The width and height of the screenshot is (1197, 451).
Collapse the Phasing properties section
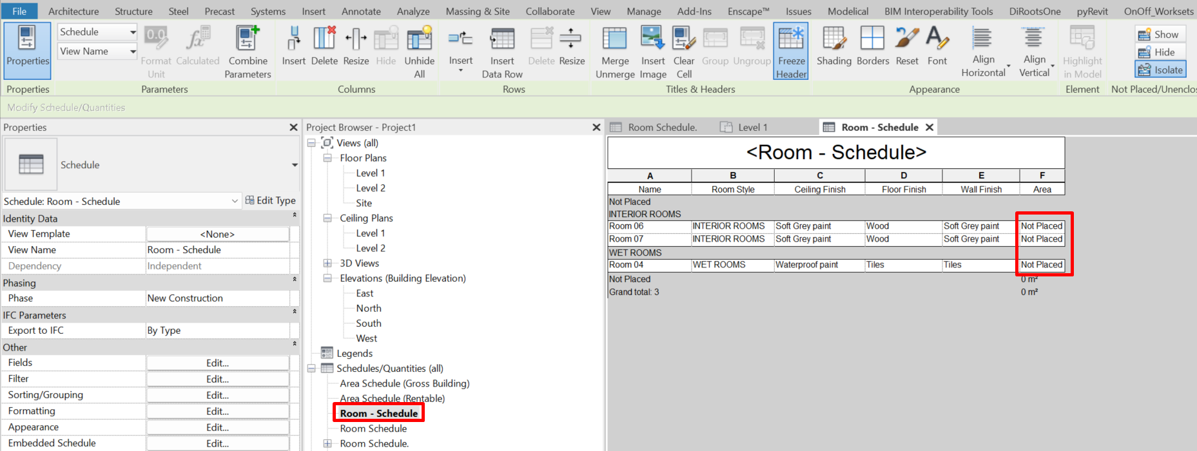point(295,280)
